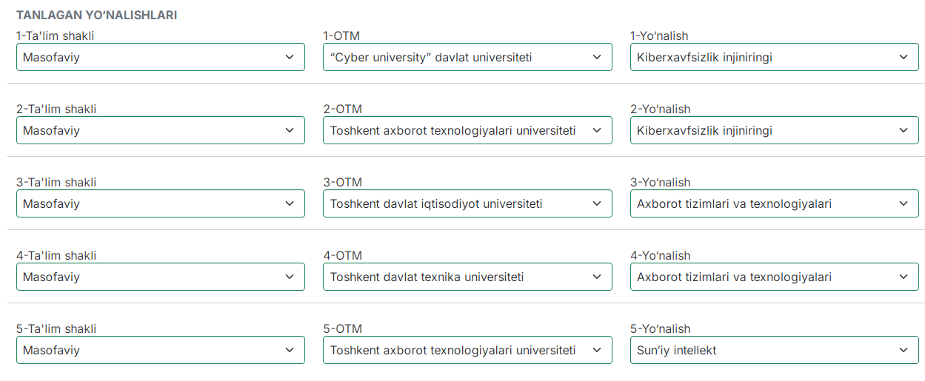Click the chevron arrow in 3-Ta'lim shakli field

tap(290, 203)
